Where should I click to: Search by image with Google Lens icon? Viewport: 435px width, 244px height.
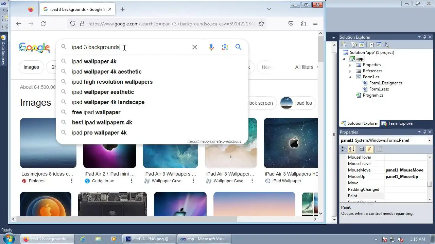click(x=225, y=47)
